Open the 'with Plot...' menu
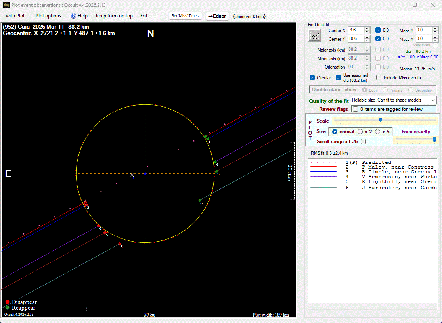Viewport: 442px width, 323px height. pyautogui.click(x=17, y=16)
